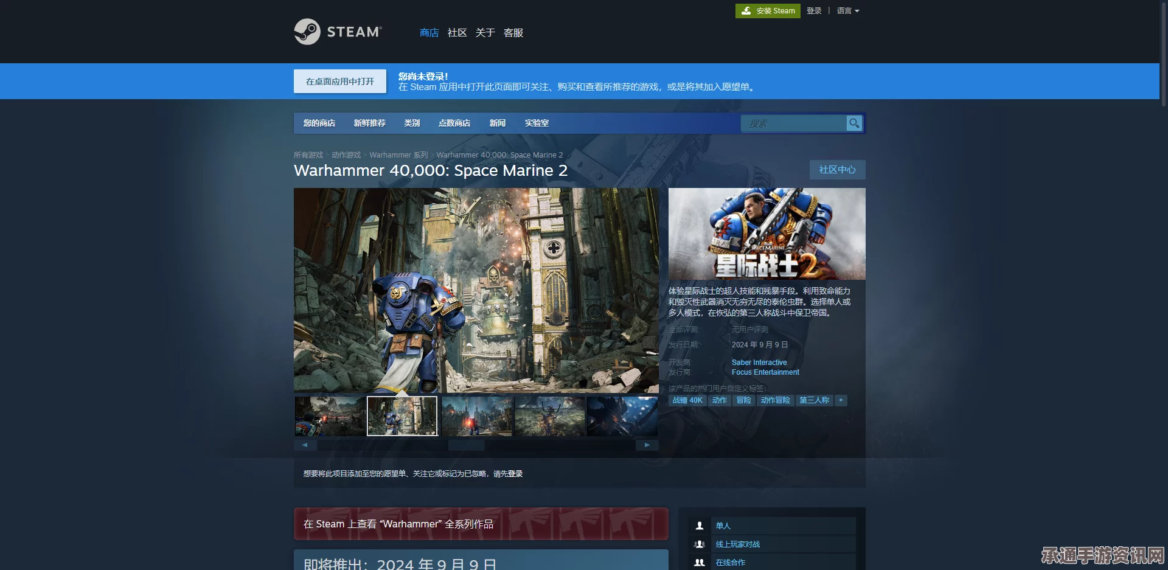This screenshot has width=1168, height=570.
Task: Click the main screenshot of the marine
Action: tap(476, 290)
